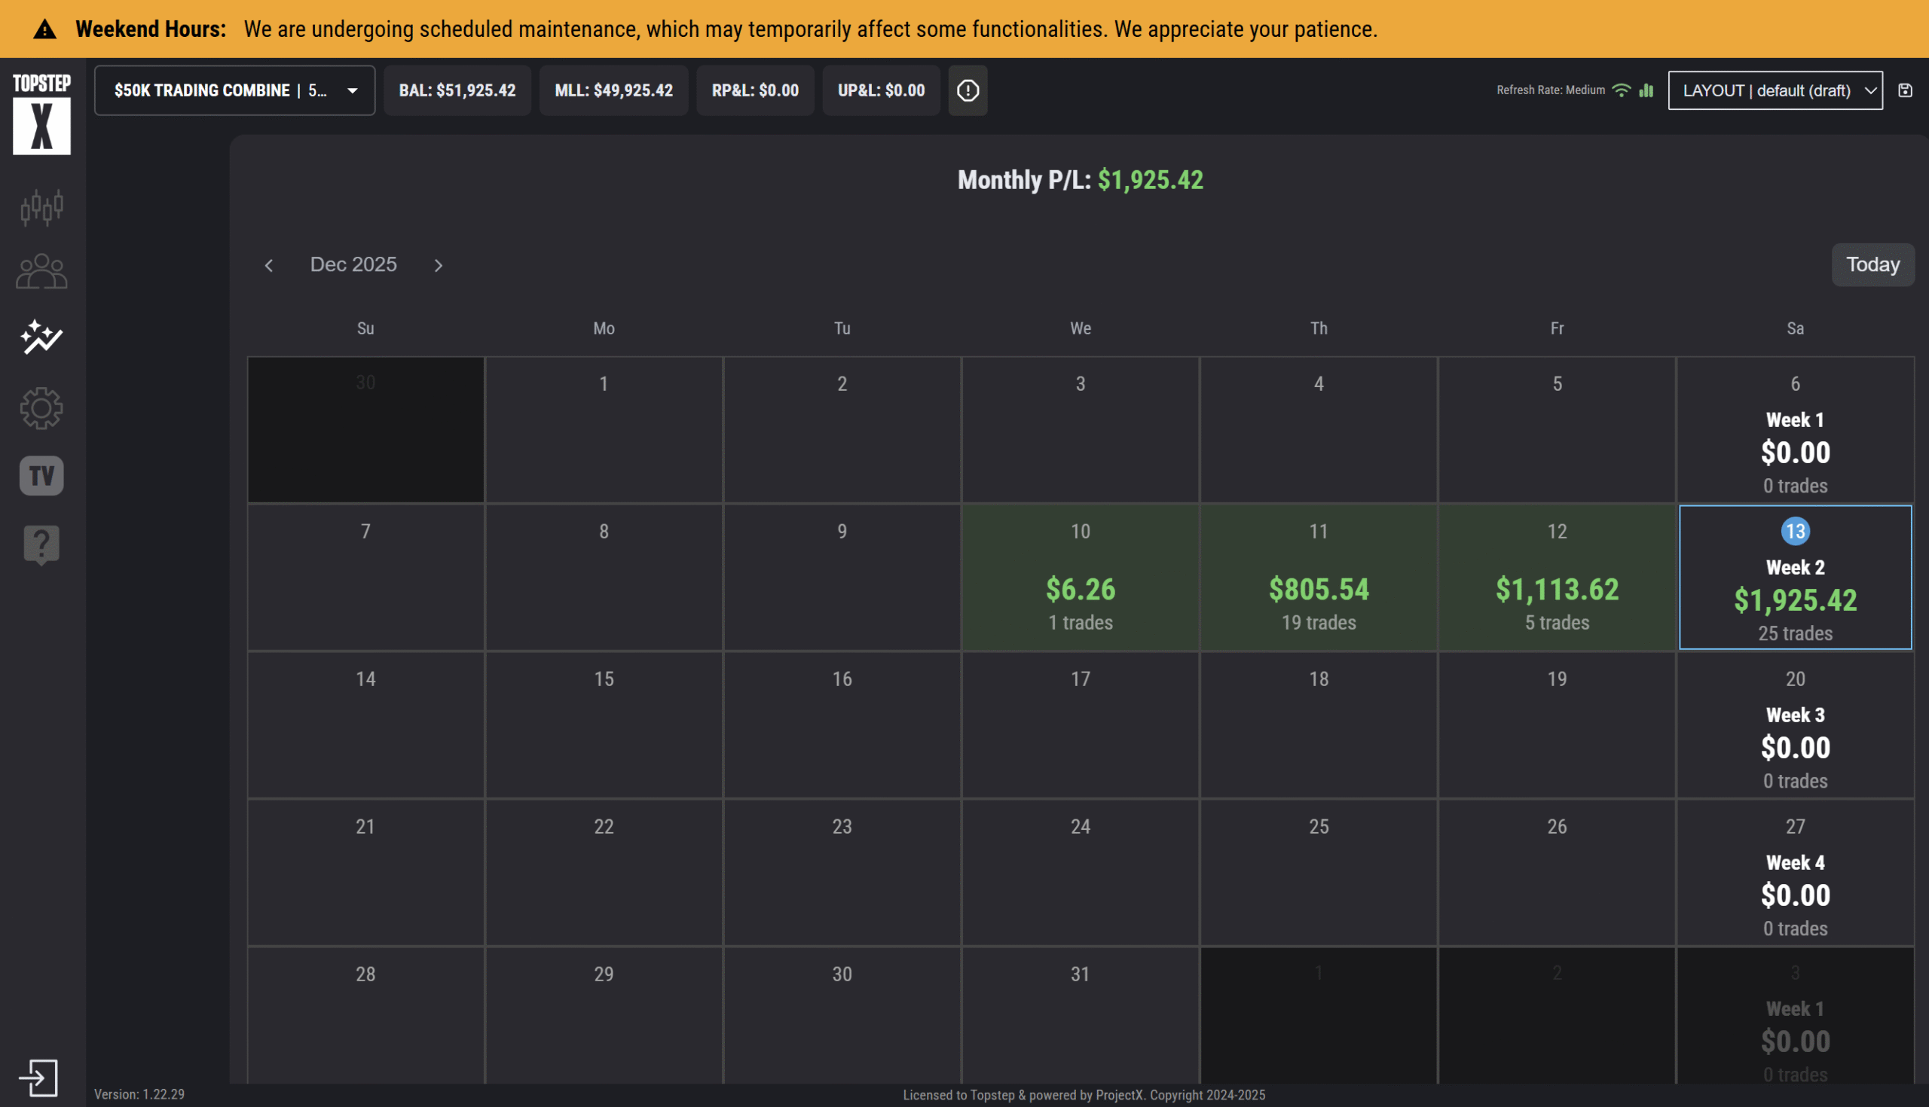
Task: Click the green signal bars icon
Action: (1646, 90)
